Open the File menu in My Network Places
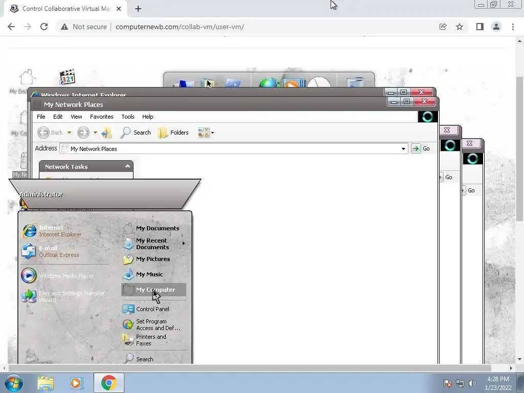The height and width of the screenshot is (393, 524). [x=41, y=117]
